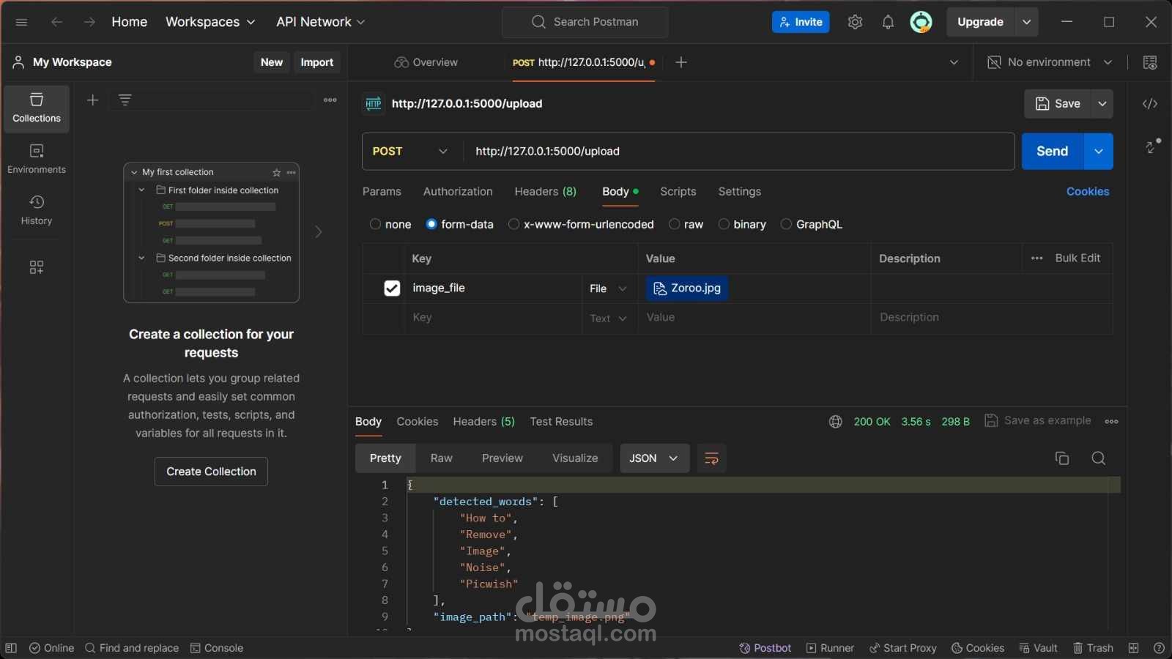Viewport: 1172px width, 659px height.
Task: Open the Cookies link
Action: 1088,192
